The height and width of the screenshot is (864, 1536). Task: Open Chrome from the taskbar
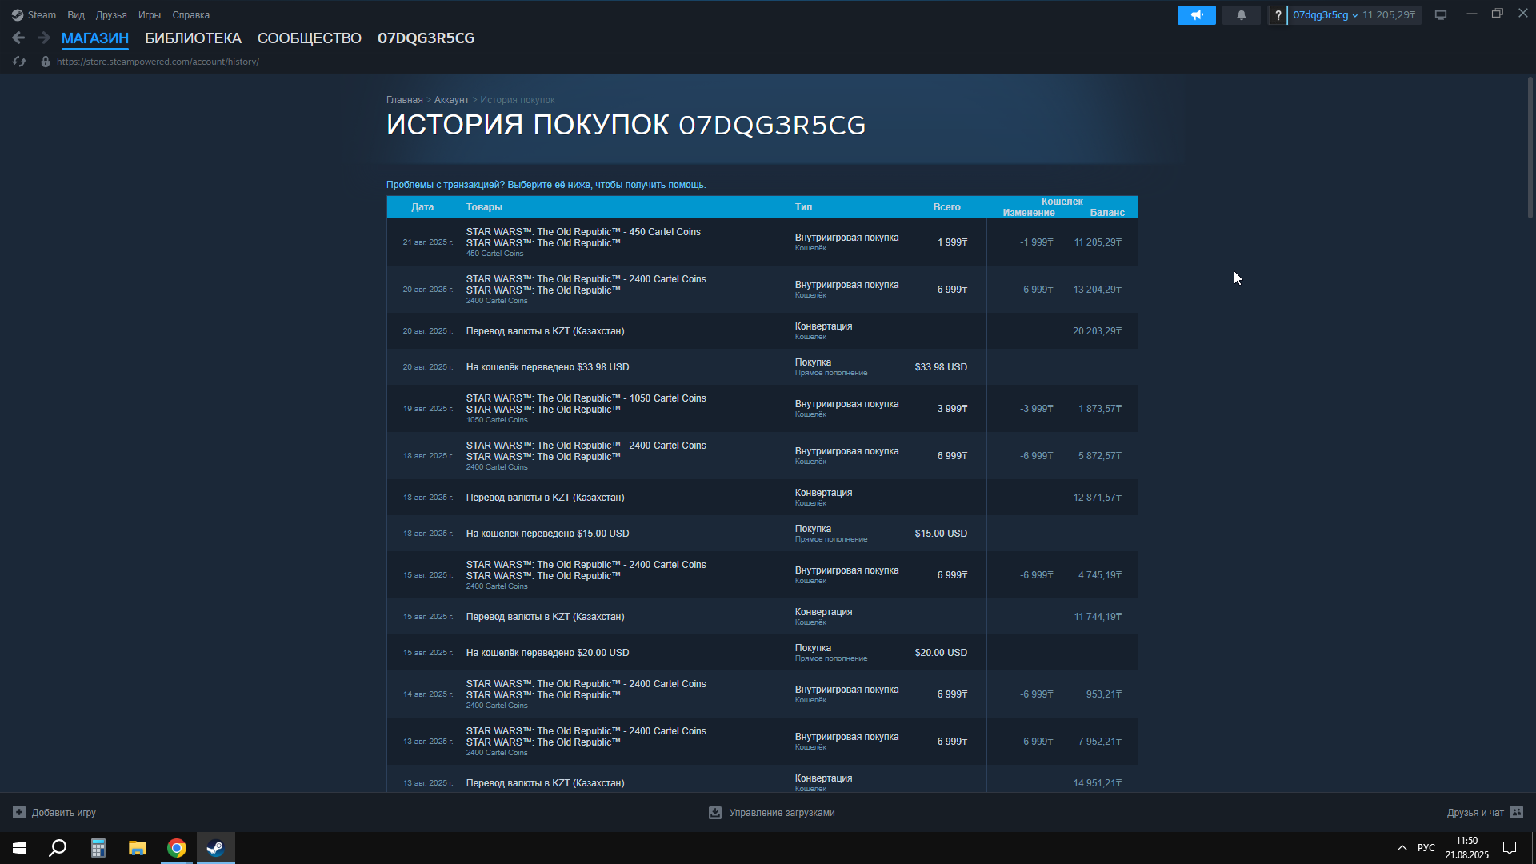(176, 848)
